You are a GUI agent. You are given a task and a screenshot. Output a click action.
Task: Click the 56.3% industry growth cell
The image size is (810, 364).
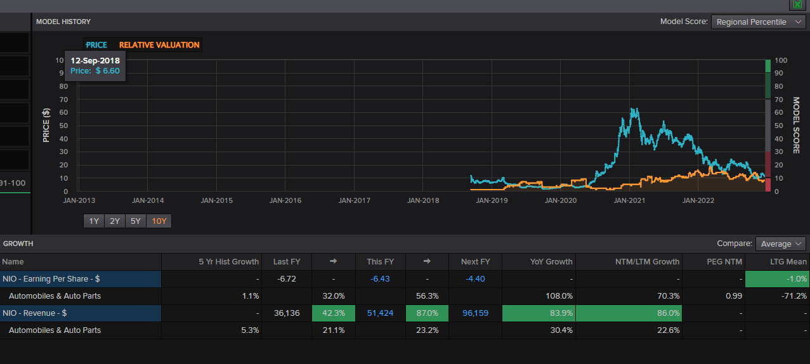pyautogui.click(x=427, y=296)
